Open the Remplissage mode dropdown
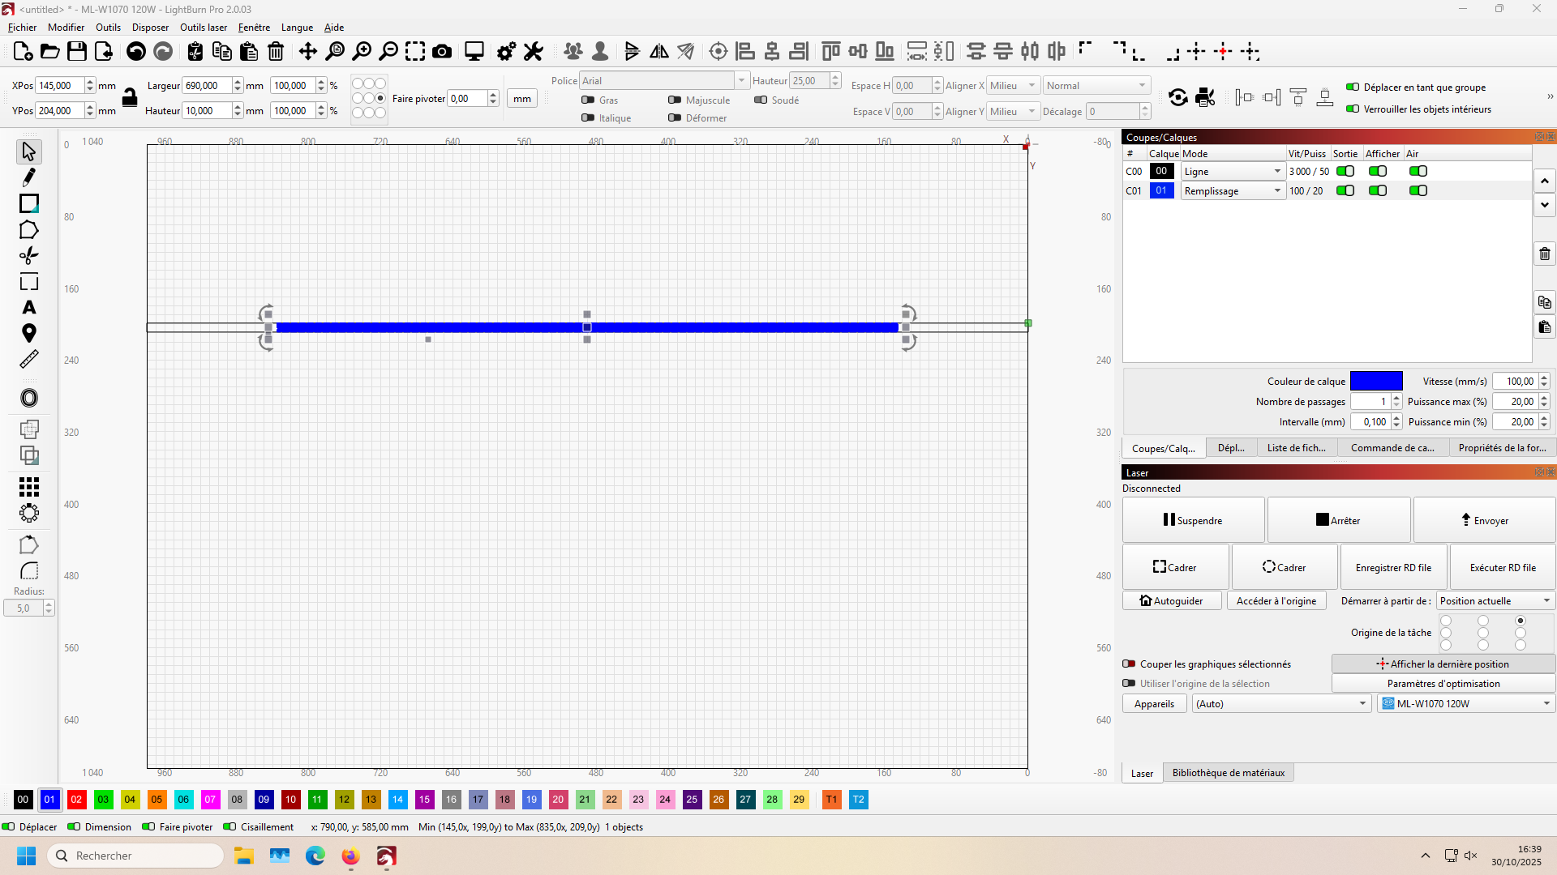The width and height of the screenshot is (1557, 875). click(1232, 190)
